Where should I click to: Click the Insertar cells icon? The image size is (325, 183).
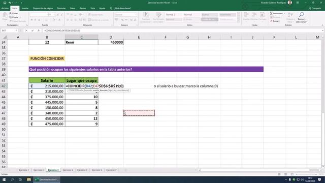(x=246, y=16)
